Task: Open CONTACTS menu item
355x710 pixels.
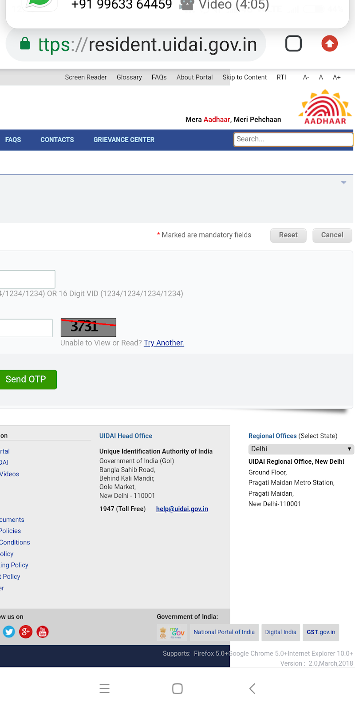Action: click(x=57, y=140)
